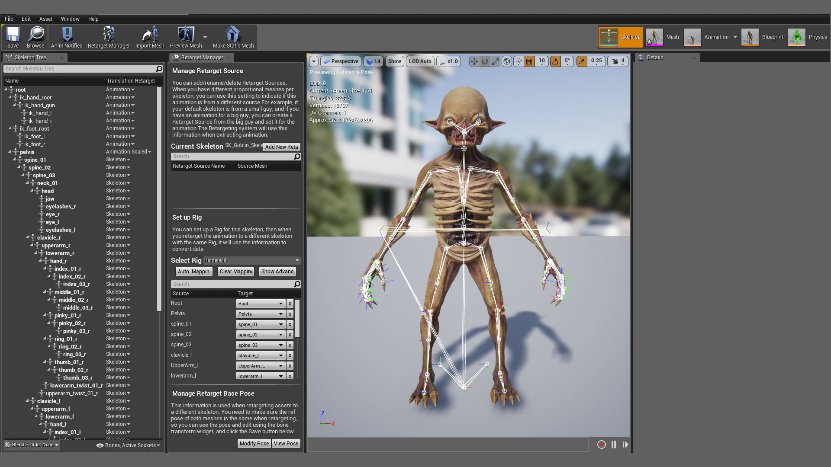831x467 pixels.
Task: Click the Make Static Mesh icon
Action: pyautogui.click(x=233, y=37)
